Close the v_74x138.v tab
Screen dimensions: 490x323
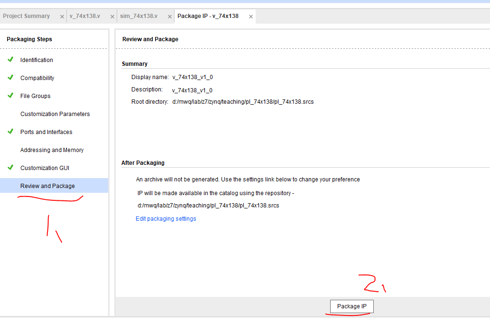(112, 17)
